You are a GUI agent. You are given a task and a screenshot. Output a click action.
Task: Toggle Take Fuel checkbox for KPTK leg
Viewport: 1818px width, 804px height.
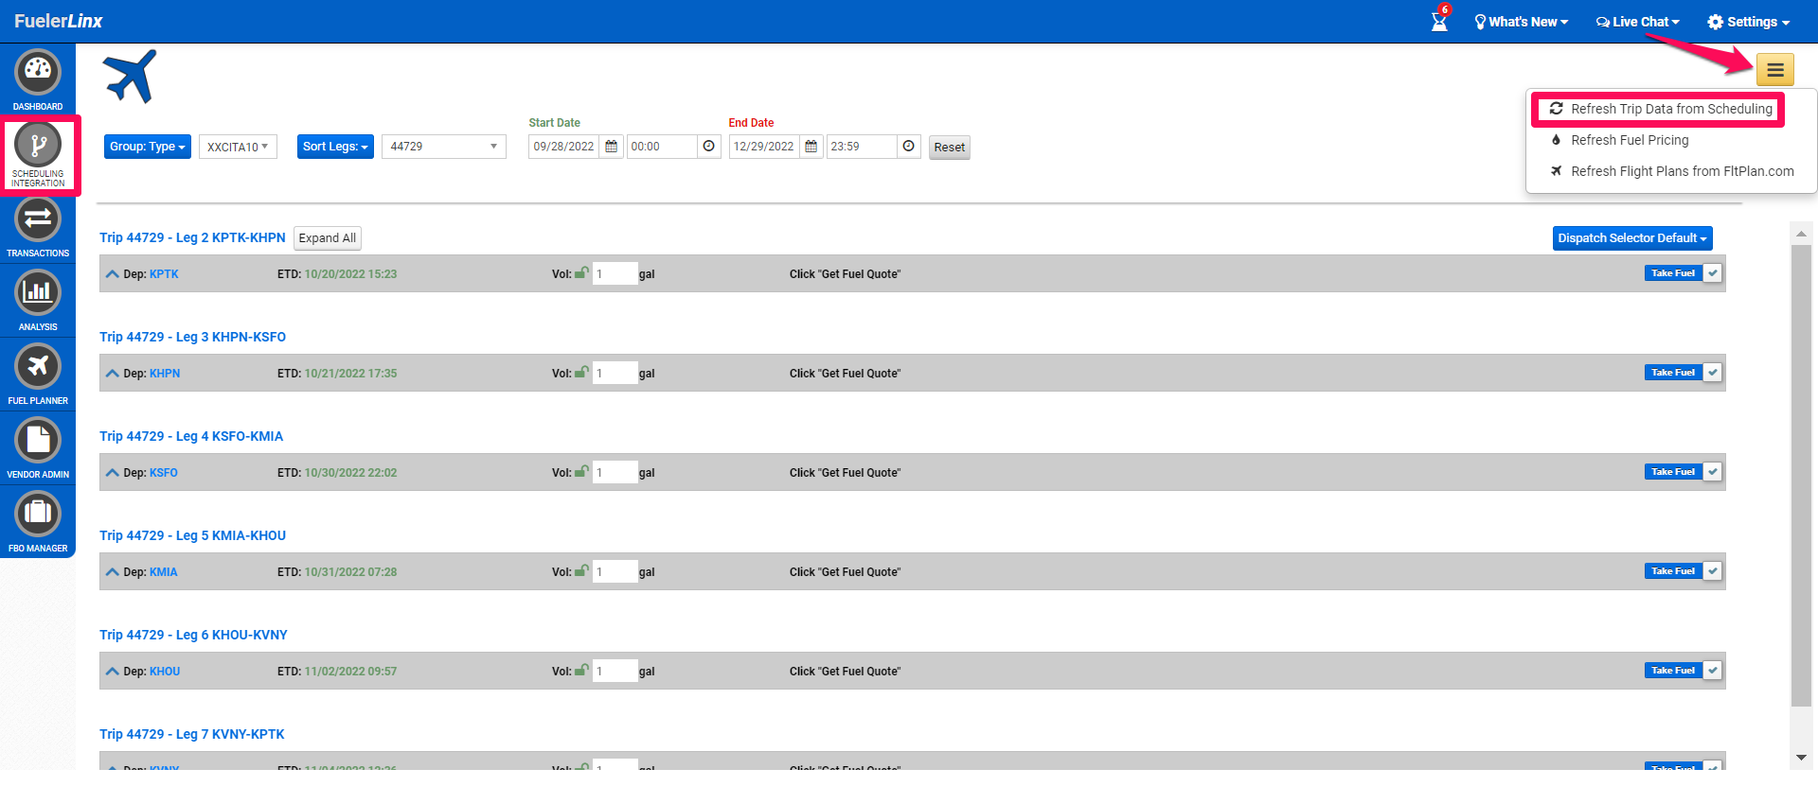(1712, 273)
